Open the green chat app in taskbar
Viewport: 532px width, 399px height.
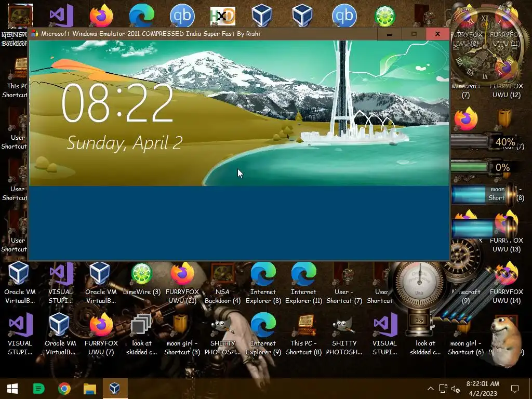[x=38, y=389]
